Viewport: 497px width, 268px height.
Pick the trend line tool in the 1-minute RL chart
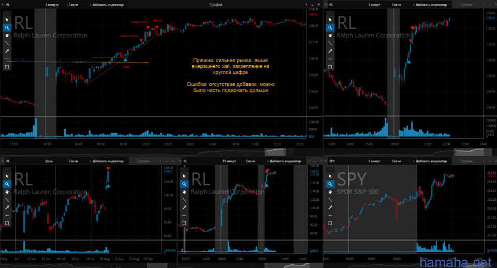[7, 43]
